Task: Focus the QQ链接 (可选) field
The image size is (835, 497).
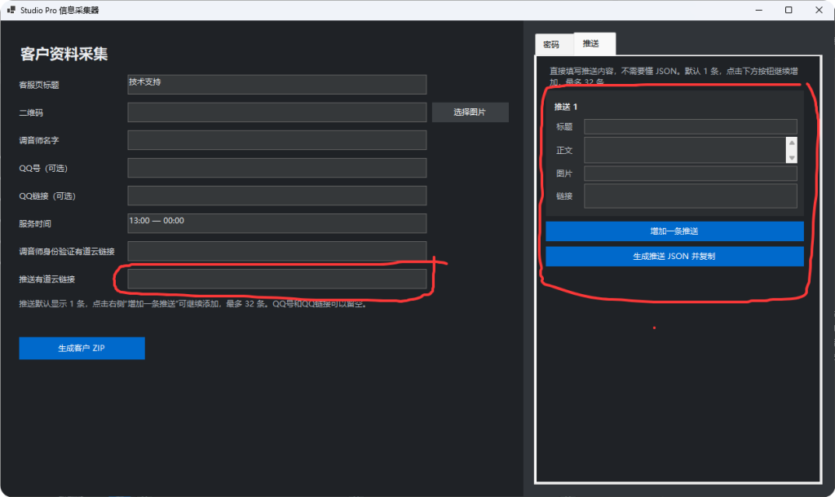Action: [x=277, y=196]
